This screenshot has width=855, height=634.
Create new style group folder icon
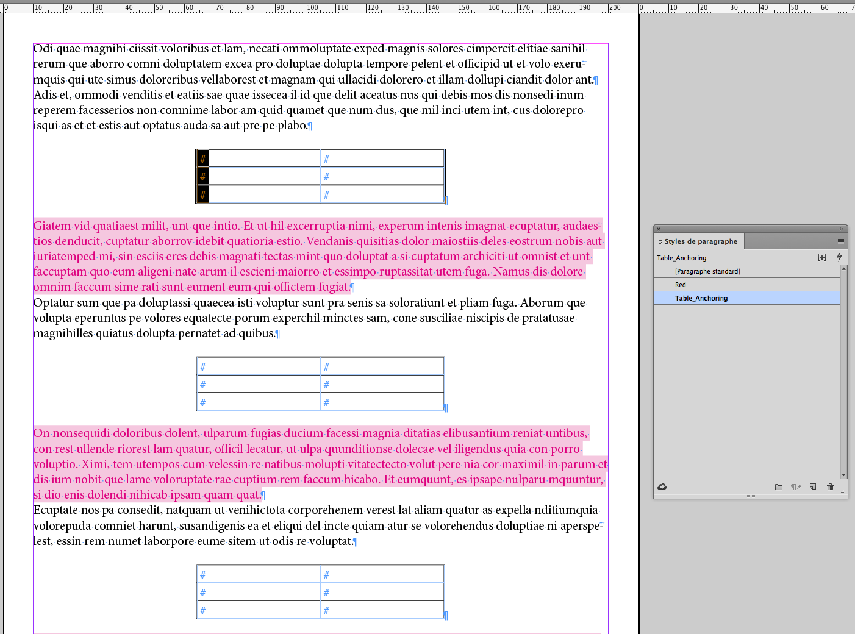pos(779,486)
